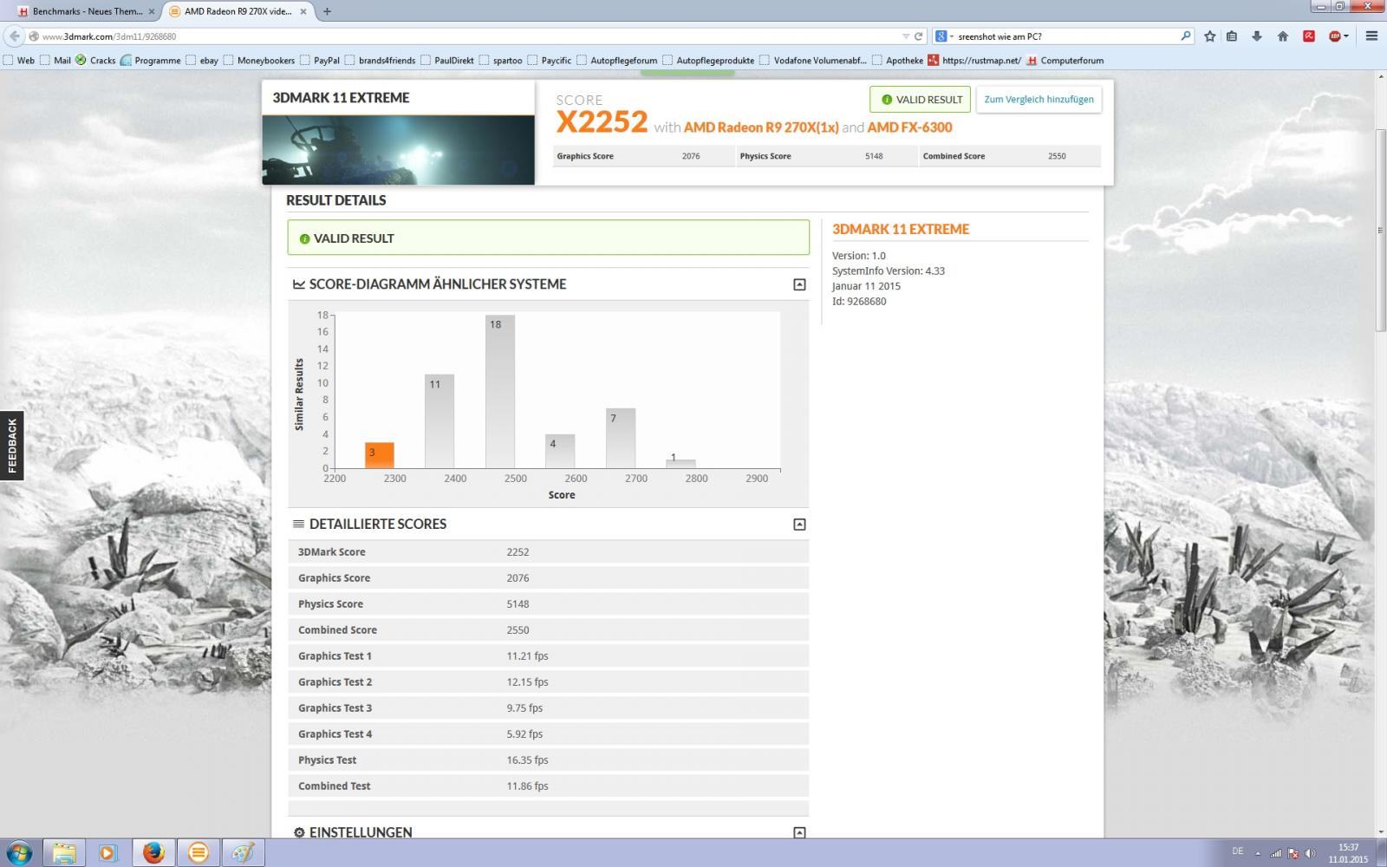Click the 3DMark 11 Extreme preview thumbnail
This screenshot has height=867, width=1387.
(x=399, y=149)
